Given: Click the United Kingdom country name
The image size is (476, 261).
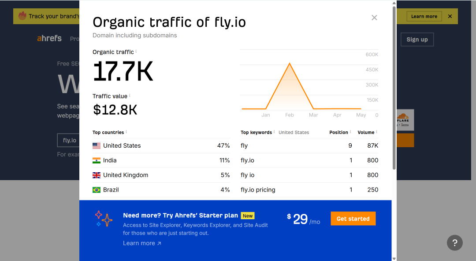Looking at the screenshot, I should (x=126, y=175).
